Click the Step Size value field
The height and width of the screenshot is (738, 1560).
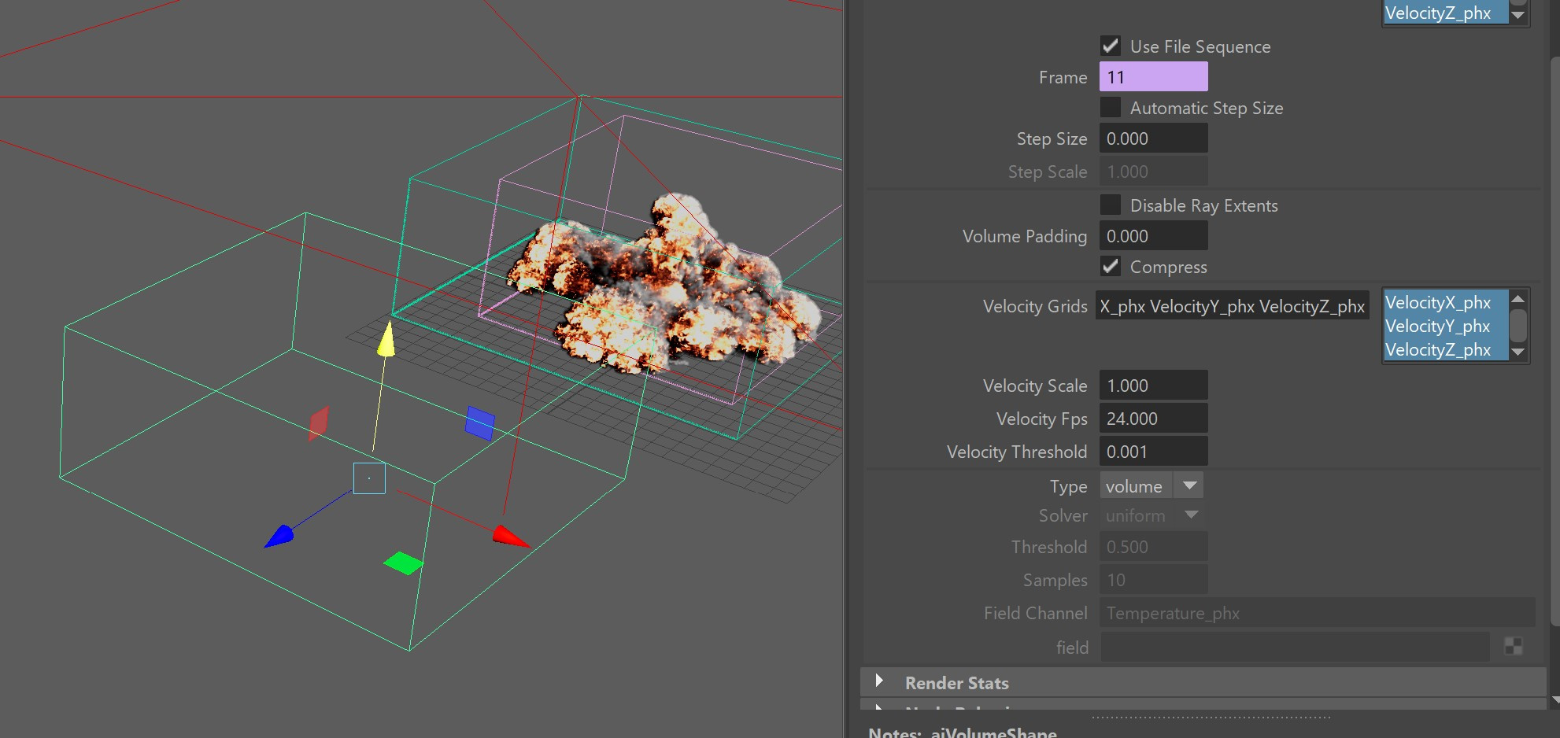tap(1153, 138)
